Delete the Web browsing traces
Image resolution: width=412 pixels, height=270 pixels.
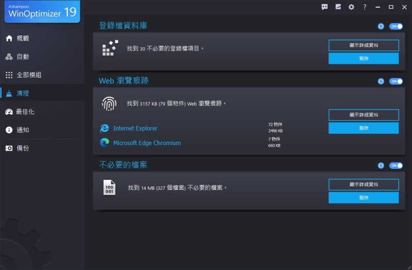pos(364,128)
